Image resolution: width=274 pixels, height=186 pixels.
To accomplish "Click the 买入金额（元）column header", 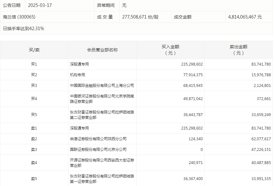I will click(x=171, y=49).
